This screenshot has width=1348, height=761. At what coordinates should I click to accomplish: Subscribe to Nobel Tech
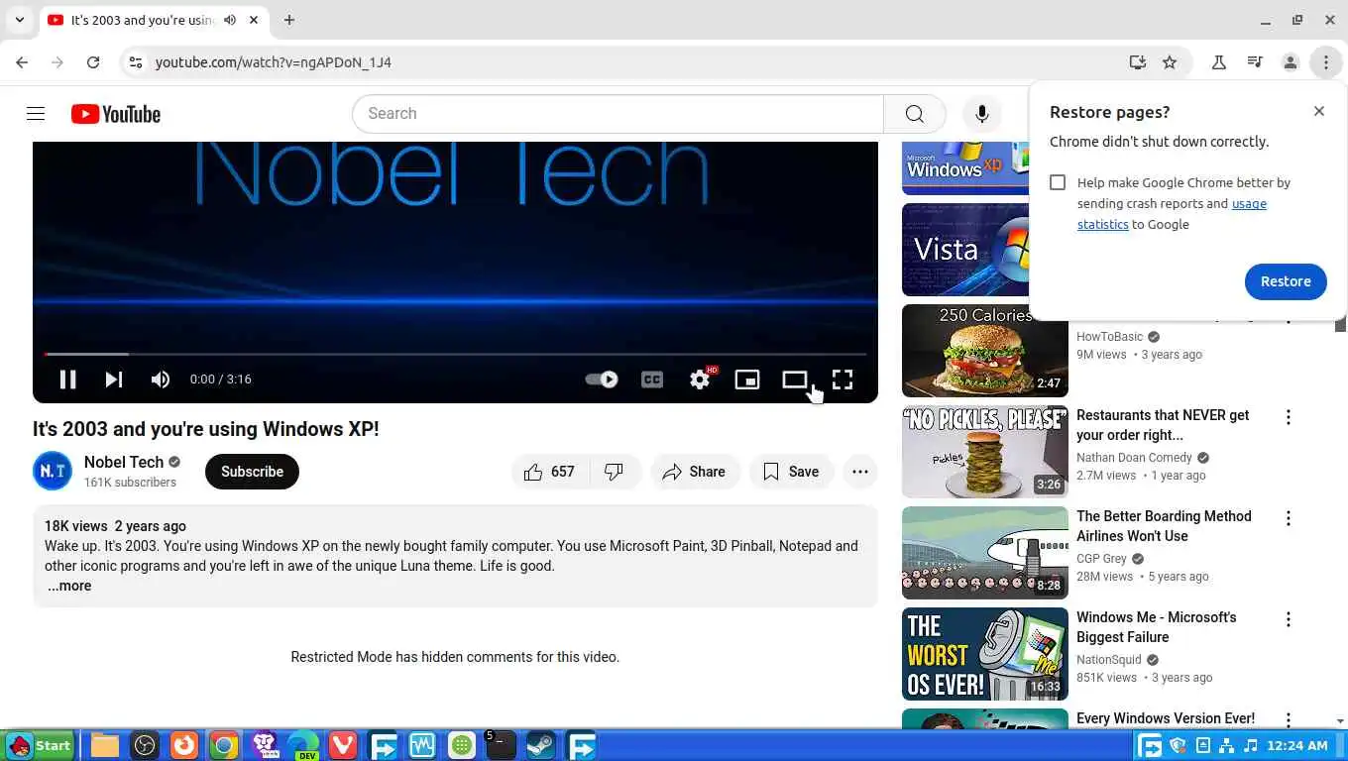tap(252, 472)
